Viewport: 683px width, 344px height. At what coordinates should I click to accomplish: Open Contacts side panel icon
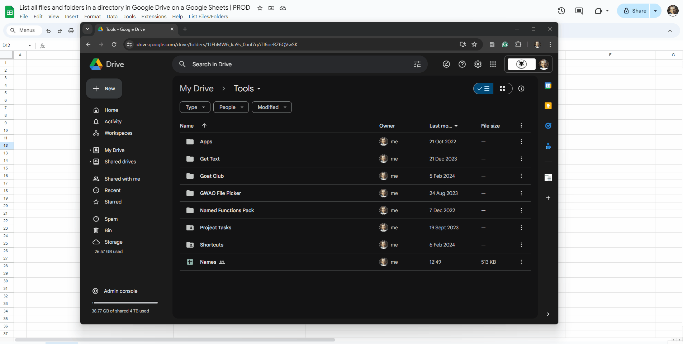coord(548,146)
